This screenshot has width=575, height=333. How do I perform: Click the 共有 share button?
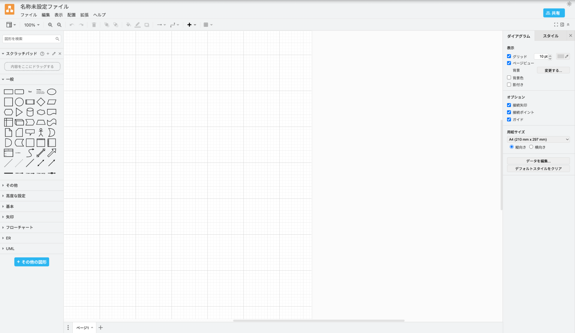pos(554,13)
